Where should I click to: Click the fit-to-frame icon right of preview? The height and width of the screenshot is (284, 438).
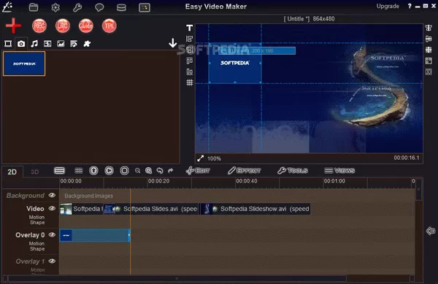coord(429,61)
